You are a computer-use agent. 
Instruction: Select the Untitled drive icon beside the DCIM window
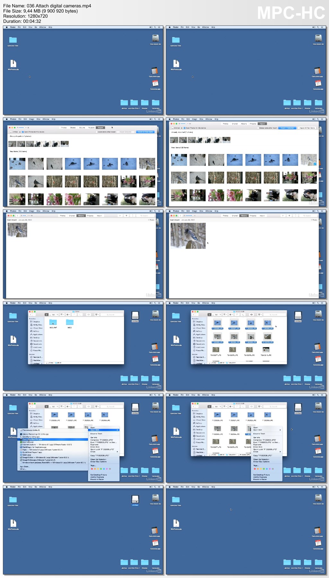point(135,316)
